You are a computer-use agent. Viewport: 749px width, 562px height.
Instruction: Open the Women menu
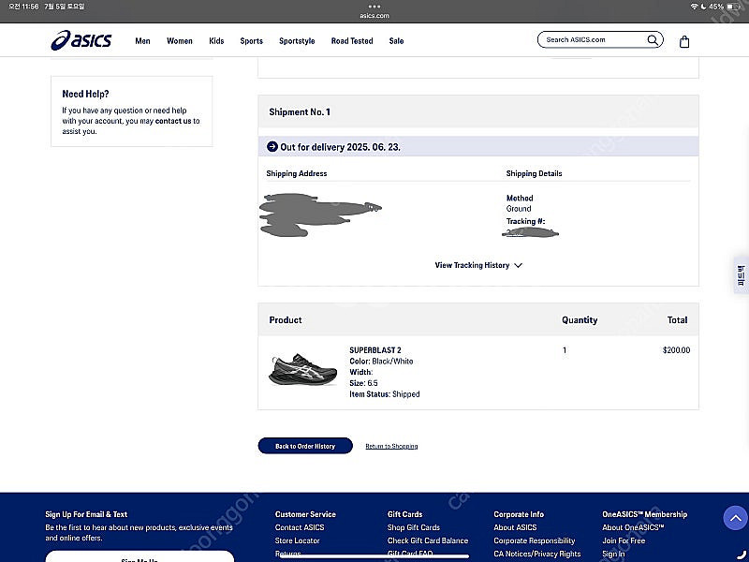tap(180, 41)
